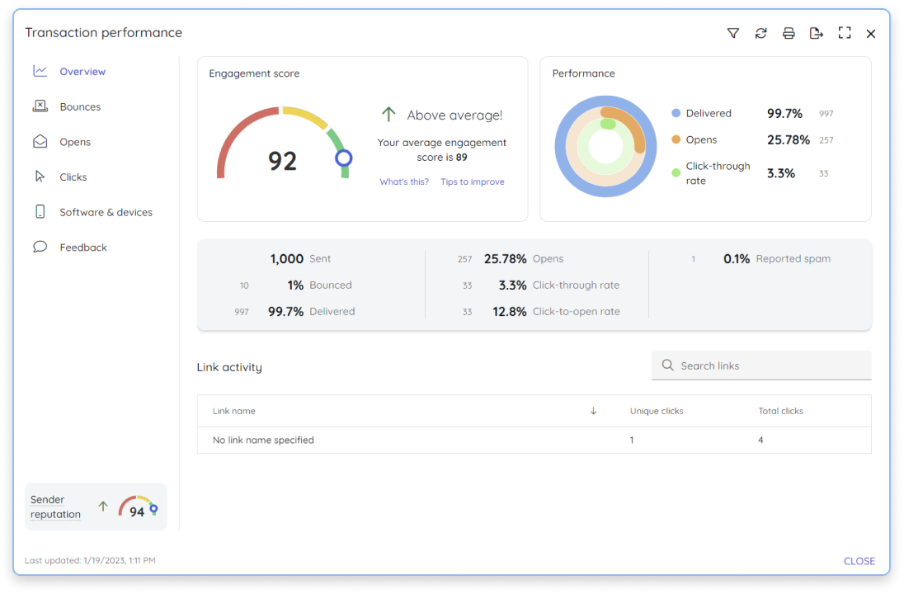This screenshot has width=904, height=594.
Task: Select the blue Delivered legend dot
Action: pyautogui.click(x=676, y=113)
